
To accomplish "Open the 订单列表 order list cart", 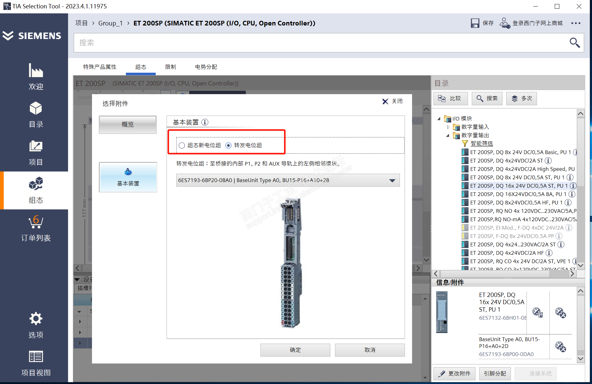I will [x=36, y=228].
